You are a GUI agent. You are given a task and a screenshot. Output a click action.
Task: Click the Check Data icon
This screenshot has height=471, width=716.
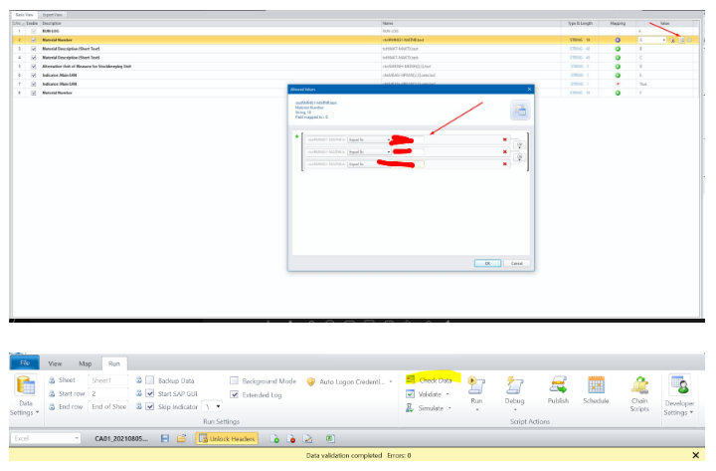pos(411,380)
